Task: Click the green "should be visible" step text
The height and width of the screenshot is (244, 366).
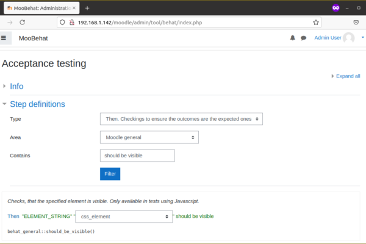Action: [195, 216]
